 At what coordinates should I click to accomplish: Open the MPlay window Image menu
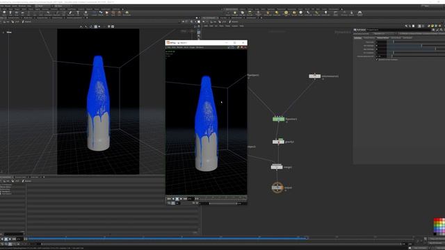click(192, 47)
